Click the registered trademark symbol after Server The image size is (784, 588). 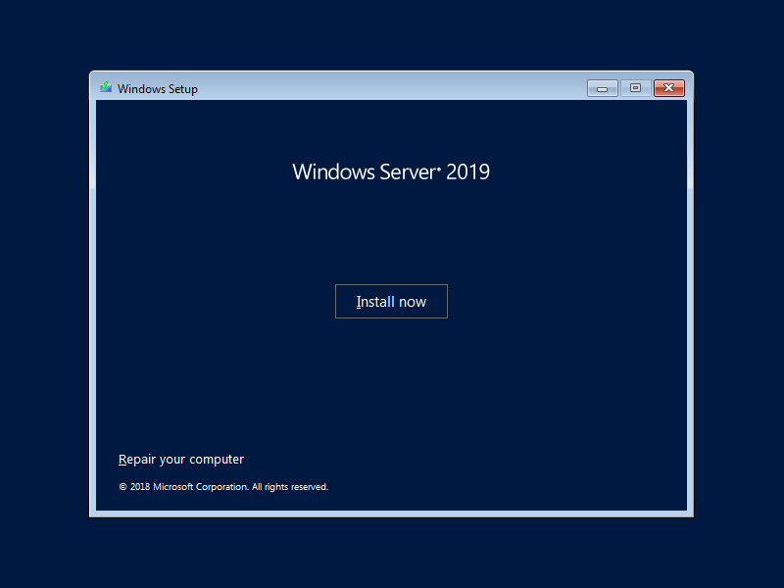tap(438, 167)
